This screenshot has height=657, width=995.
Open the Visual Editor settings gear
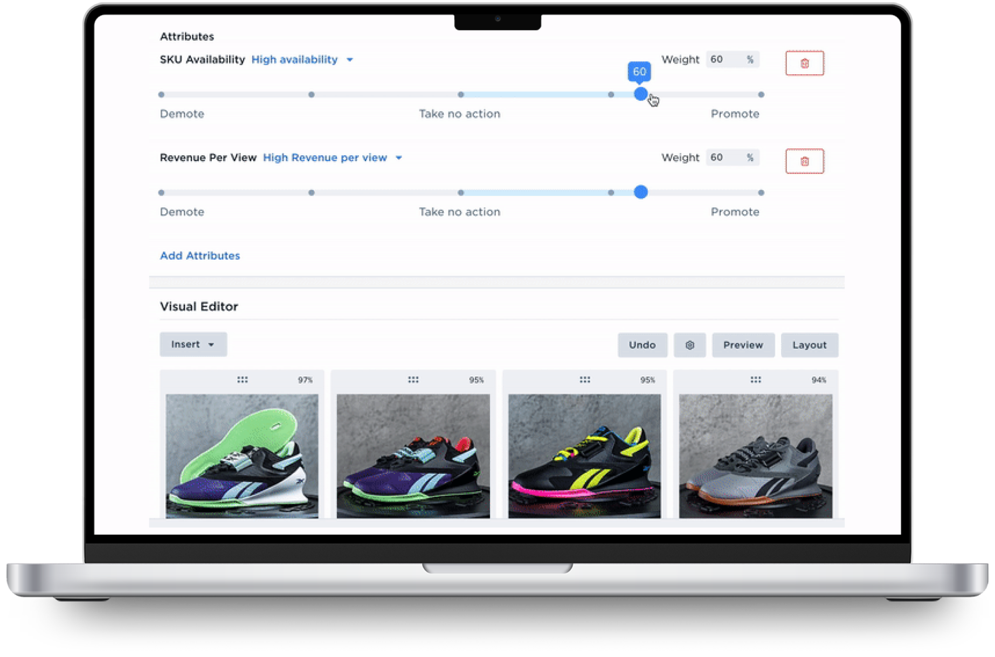689,345
